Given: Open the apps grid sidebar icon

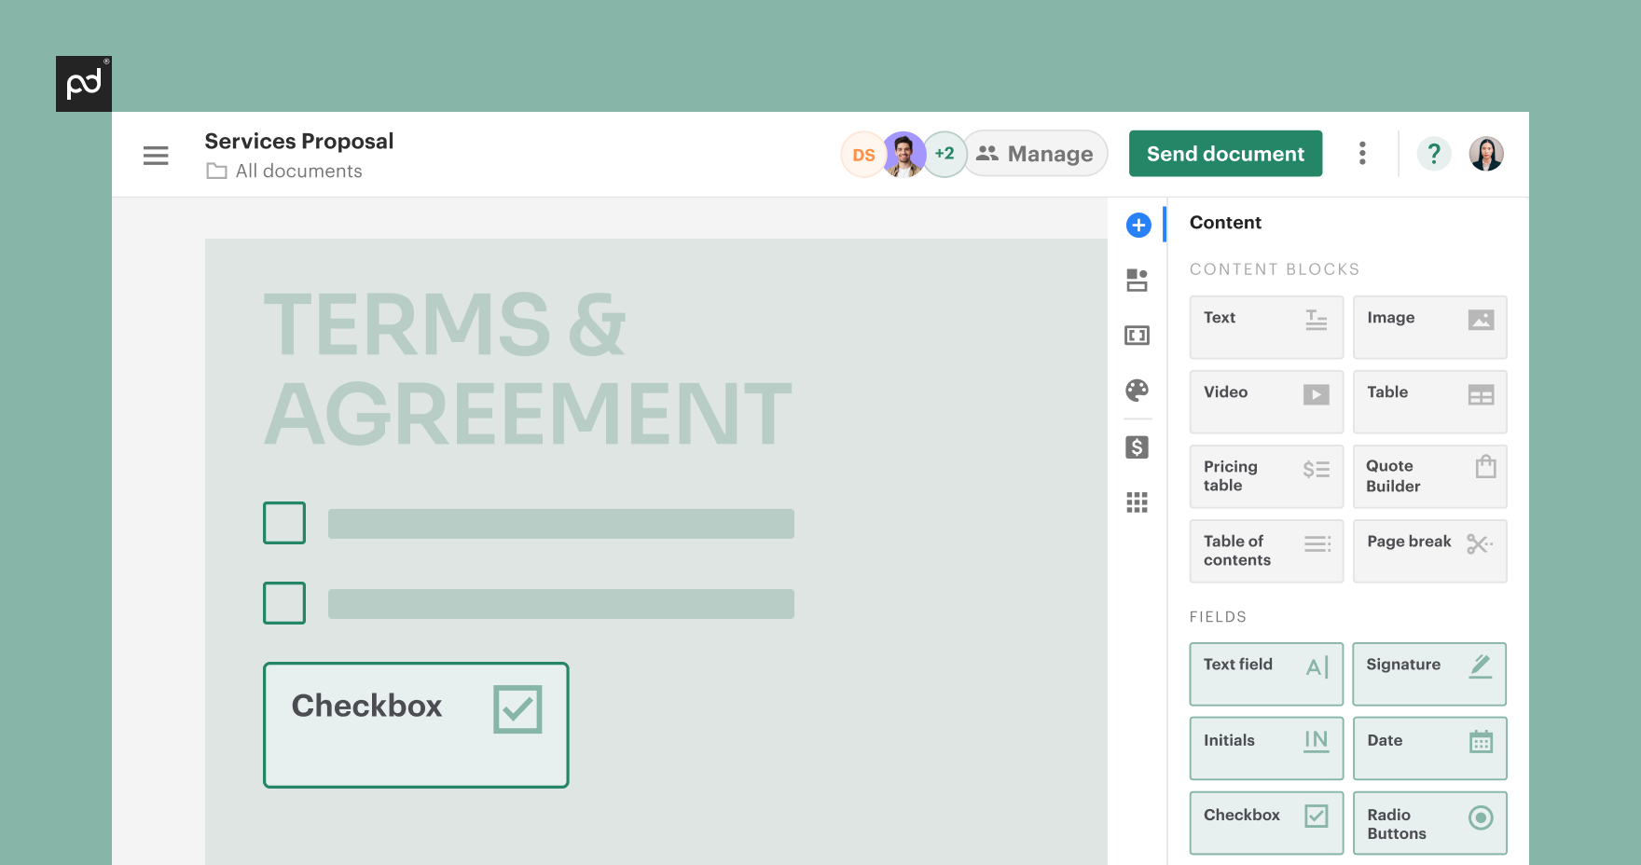Looking at the screenshot, I should [1137, 502].
